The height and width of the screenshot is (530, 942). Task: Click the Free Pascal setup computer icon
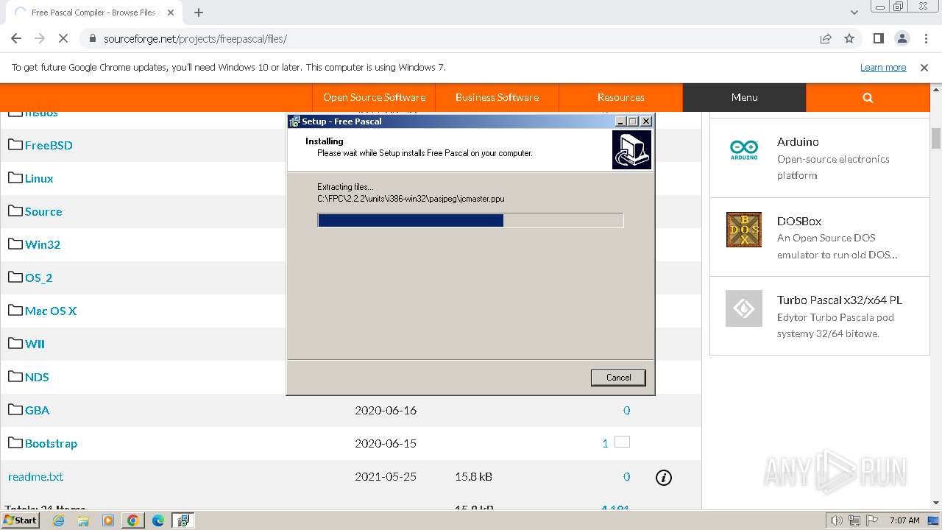point(631,150)
